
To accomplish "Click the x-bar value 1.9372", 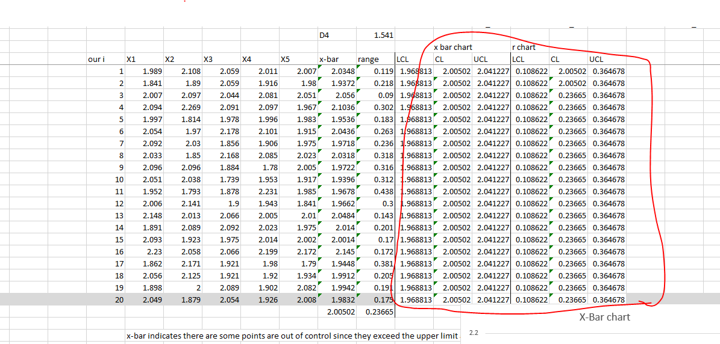I will 337,84.
